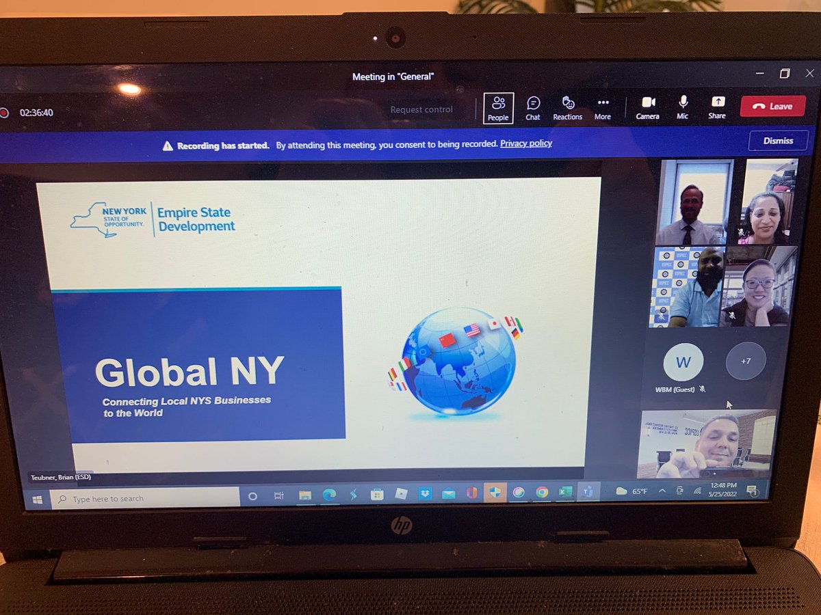
Task: Toggle the Camera on or off
Action: point(648,107)
